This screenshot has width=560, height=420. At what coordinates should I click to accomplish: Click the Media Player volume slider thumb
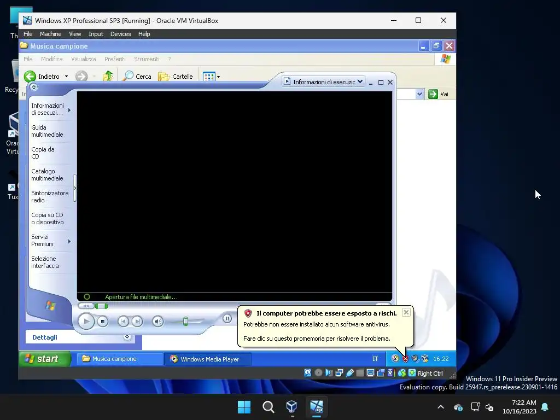185,321
